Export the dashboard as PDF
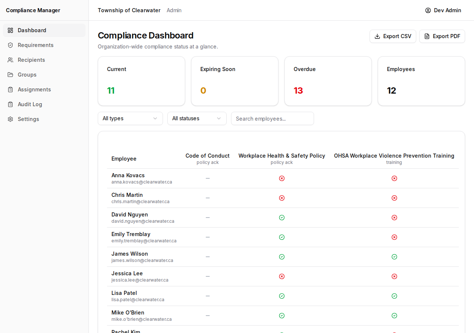The image size is (474, 333). point(442,36)
